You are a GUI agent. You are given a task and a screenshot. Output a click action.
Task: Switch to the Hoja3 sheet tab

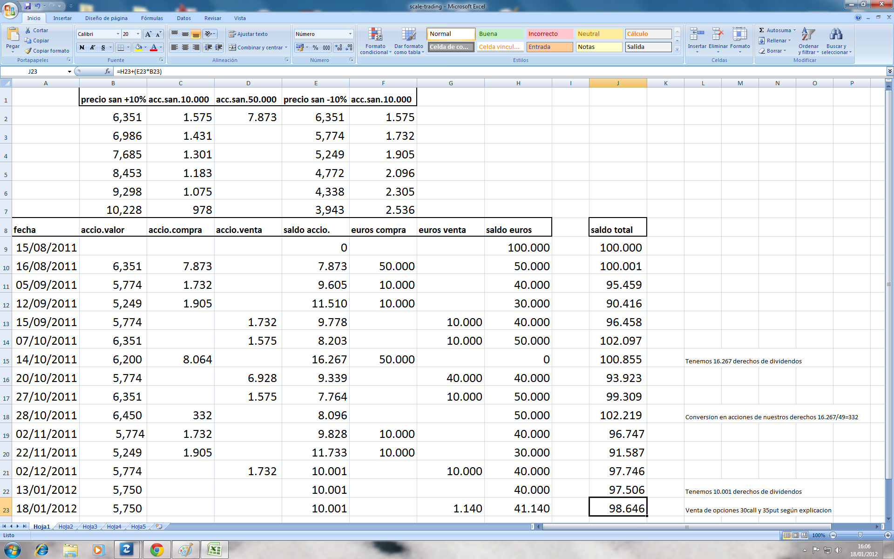(x=90, y=526)
